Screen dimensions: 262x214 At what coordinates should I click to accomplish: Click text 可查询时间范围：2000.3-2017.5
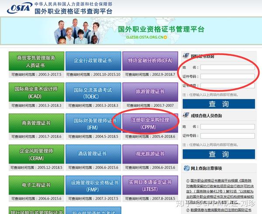pyautogui.click(x=36, y=75)
